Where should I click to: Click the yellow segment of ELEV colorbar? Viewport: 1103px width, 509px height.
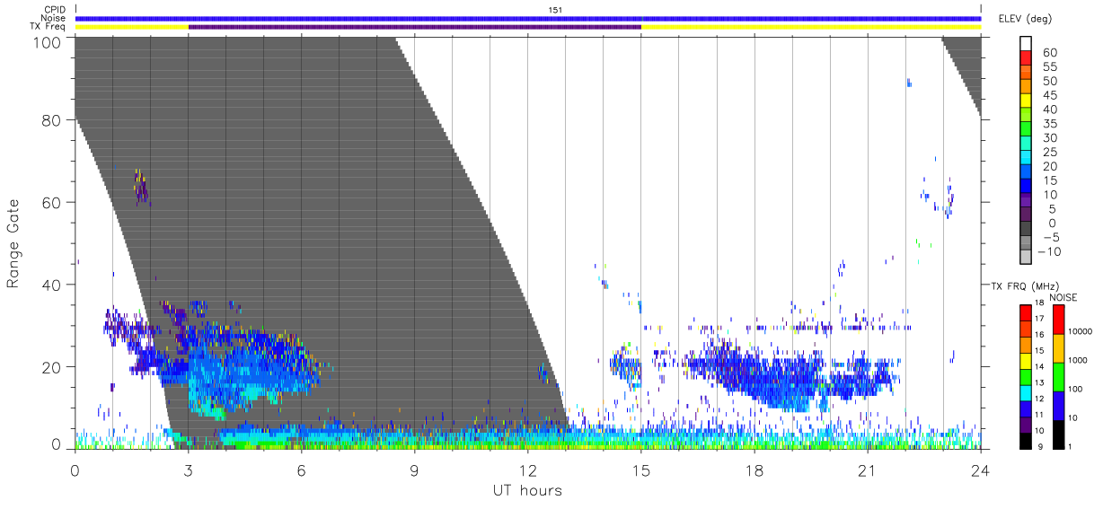(1026, 102)
